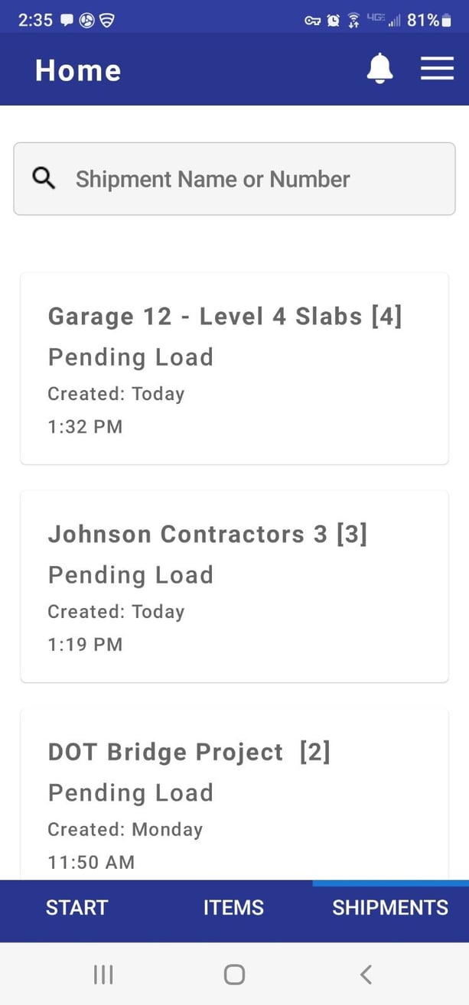Switch to the START tab

(x=76, y=907)
